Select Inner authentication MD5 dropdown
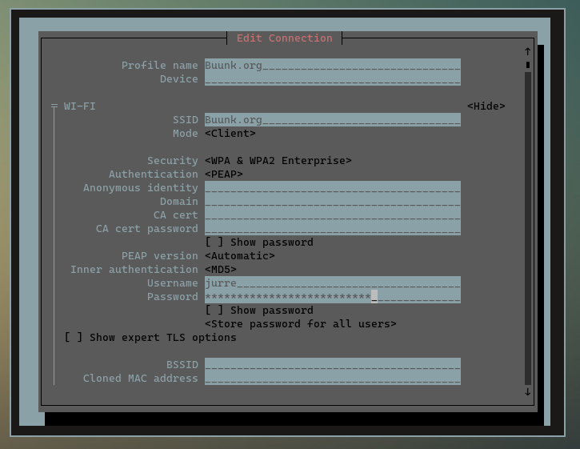Image resolution: width=580 pixels, height=449 pixels. (x=221, y=270)
